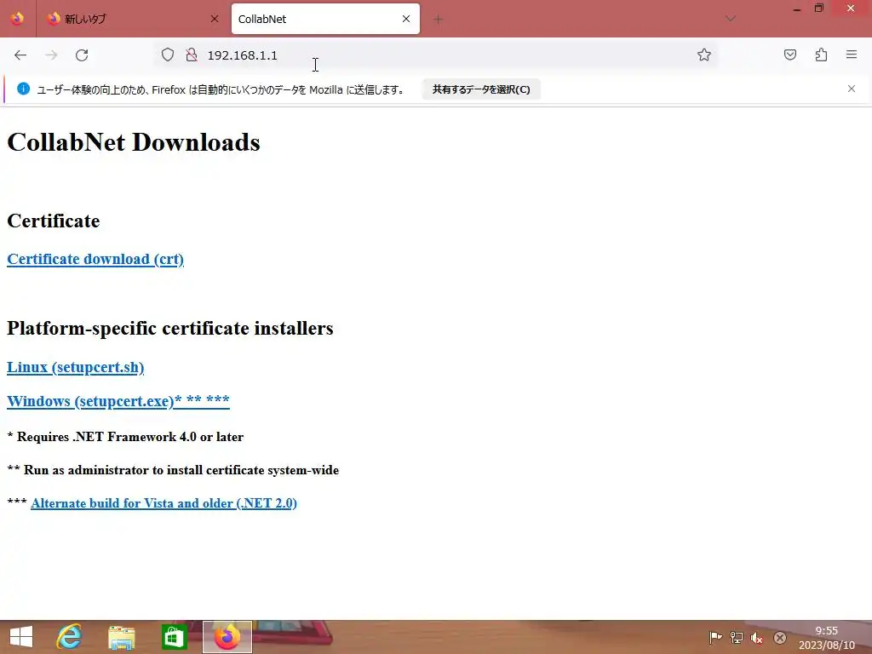
Task: Go back with the browser back arrow
Action: click(20, 55)
